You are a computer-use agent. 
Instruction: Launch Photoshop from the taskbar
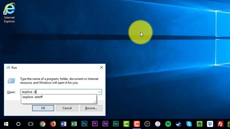pyautogui.click(x=84, y=124)
